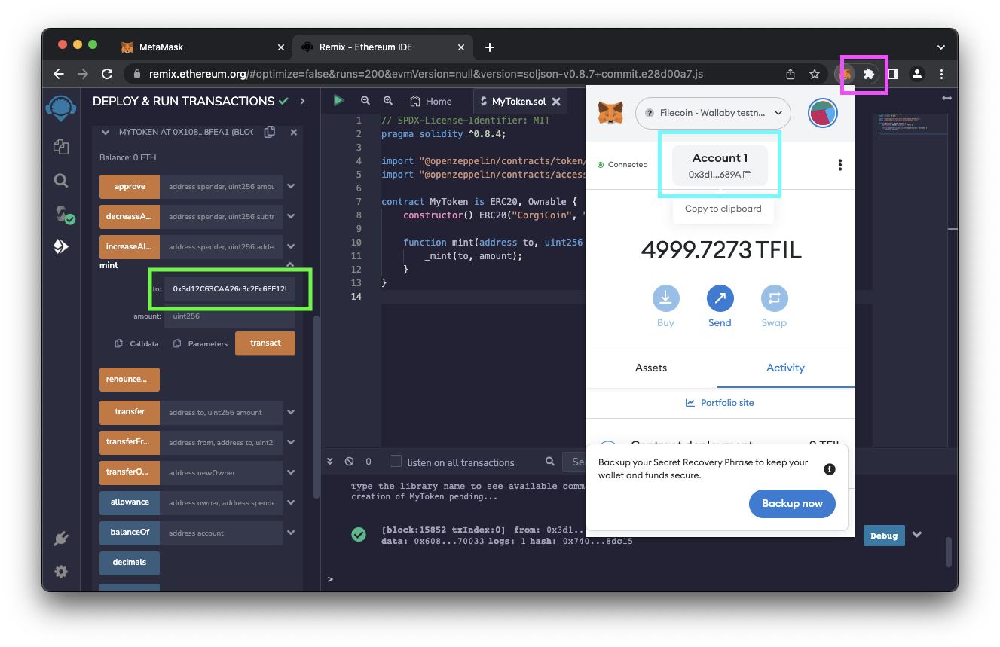Click the Debug button in terminal

(x=884, y=536)
